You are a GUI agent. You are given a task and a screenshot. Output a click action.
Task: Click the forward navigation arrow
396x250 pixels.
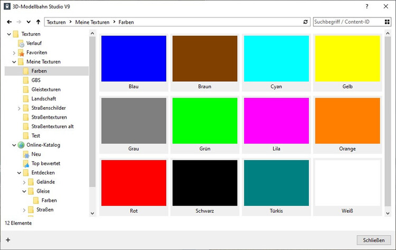tap(19, 22)
